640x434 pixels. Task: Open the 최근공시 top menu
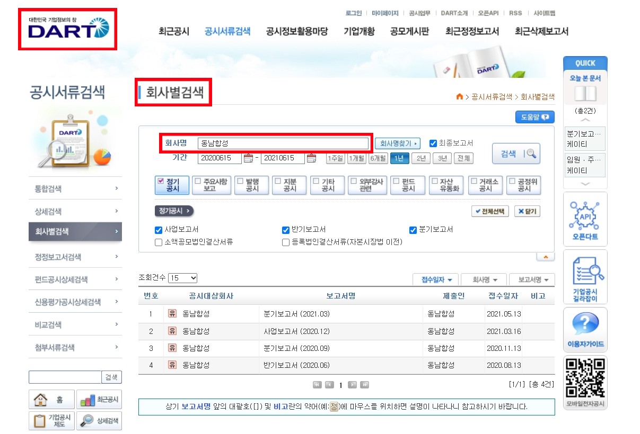(x=174, y=31)
